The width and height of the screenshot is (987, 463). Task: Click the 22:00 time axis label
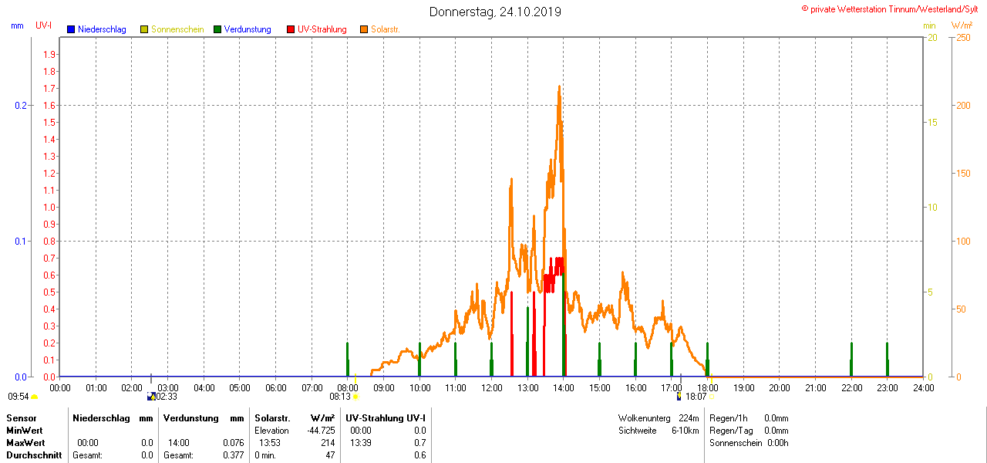click(x=851, y=387)
